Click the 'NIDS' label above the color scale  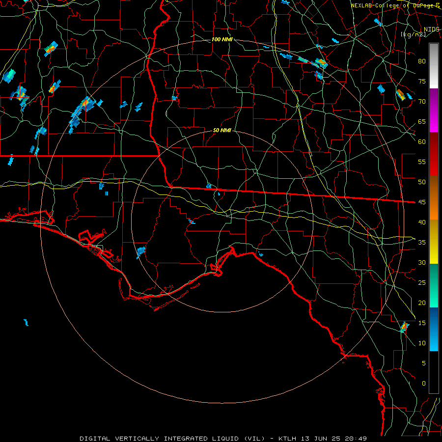coord(431,29)
